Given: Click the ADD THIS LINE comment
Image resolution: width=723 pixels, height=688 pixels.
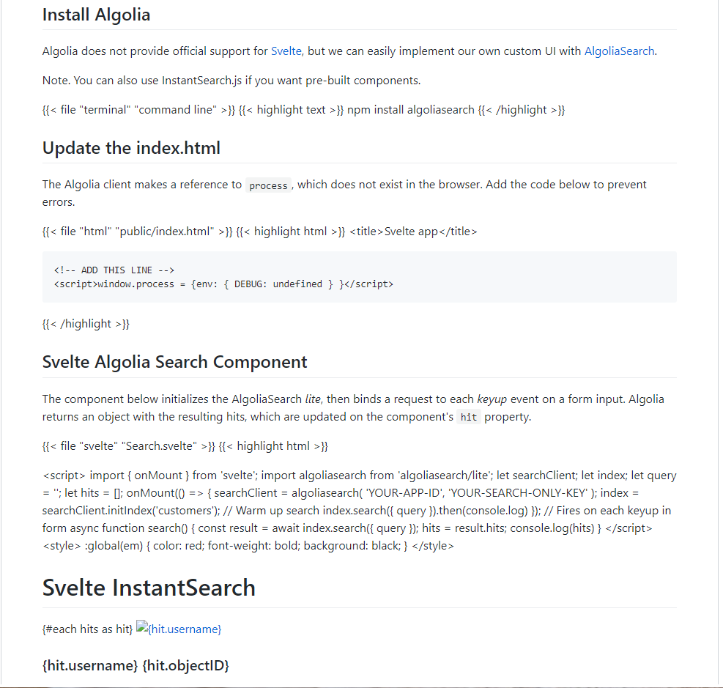Looking at the screenshot, I should [x=114, y=270].
